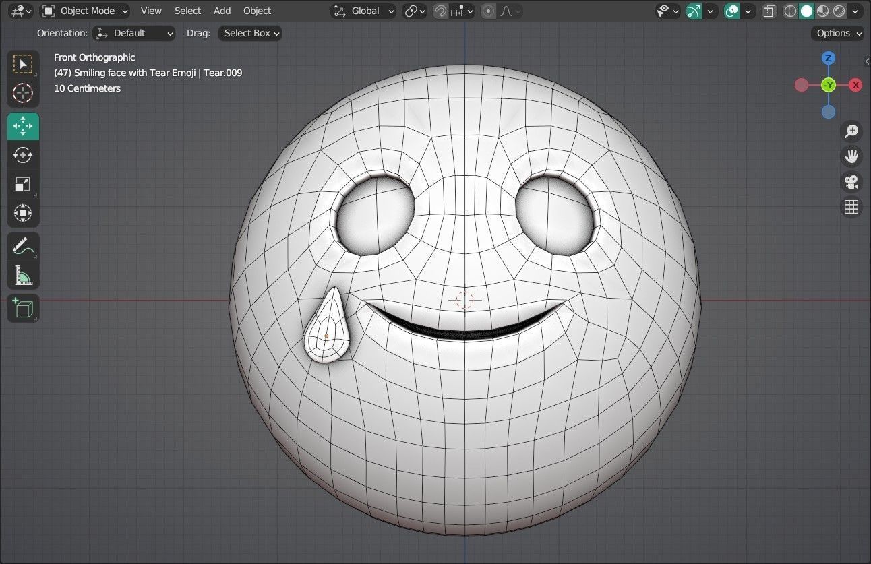Click the Pan view hand icon
The image size is (871, 564).
851,156
